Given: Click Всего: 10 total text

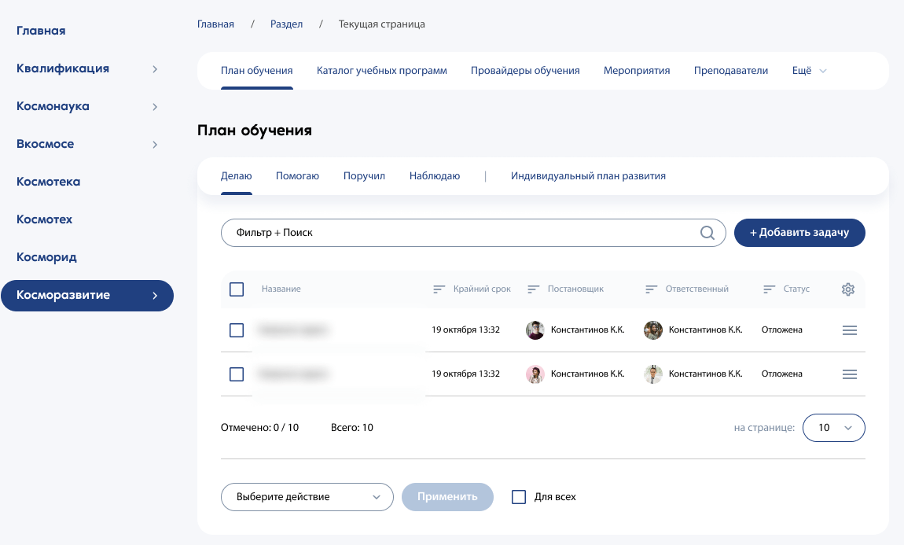Looking at the screenshot, I should pos(352,428).
